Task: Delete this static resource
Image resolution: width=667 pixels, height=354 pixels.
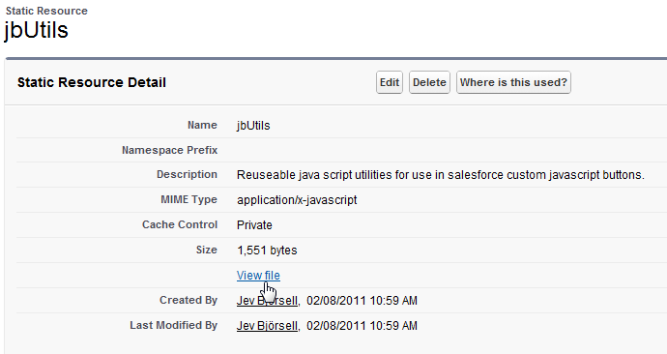Action: click(429, 82)
